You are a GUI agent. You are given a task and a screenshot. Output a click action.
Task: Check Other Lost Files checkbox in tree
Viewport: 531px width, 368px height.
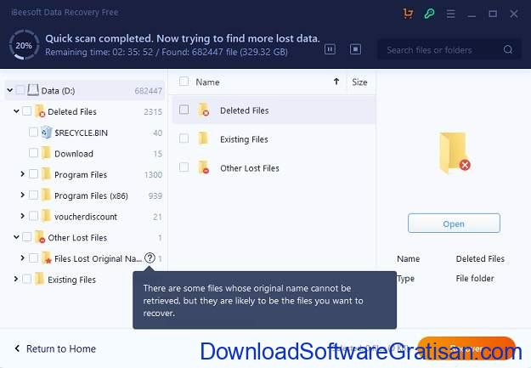[x=27, y=237]
